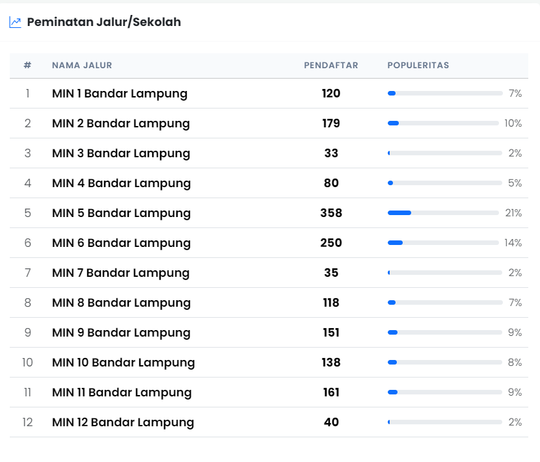Click the PENDAFTAR column header
This screenshot has width=540, height=462.
[x=331, y=66]
